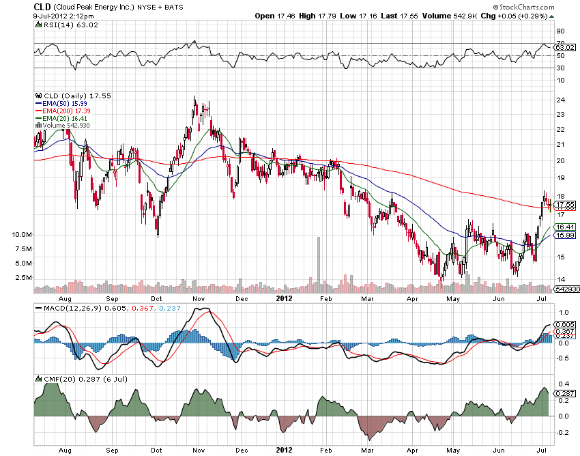Select the blue EMA(50) line swatch
The image size is (580, 456).
click(x=38, y=104)
